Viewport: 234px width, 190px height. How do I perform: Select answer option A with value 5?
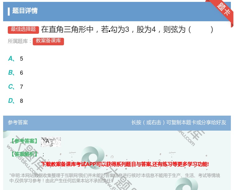pos(16,59)
